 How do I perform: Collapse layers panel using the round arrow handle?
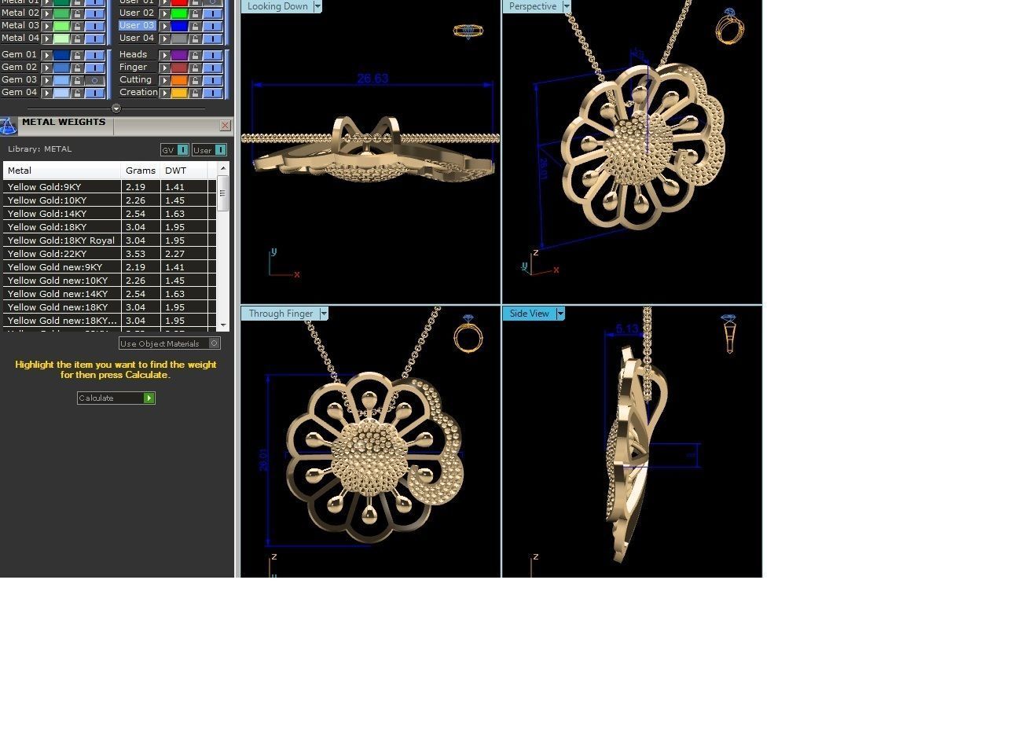[x=116, y=108]
